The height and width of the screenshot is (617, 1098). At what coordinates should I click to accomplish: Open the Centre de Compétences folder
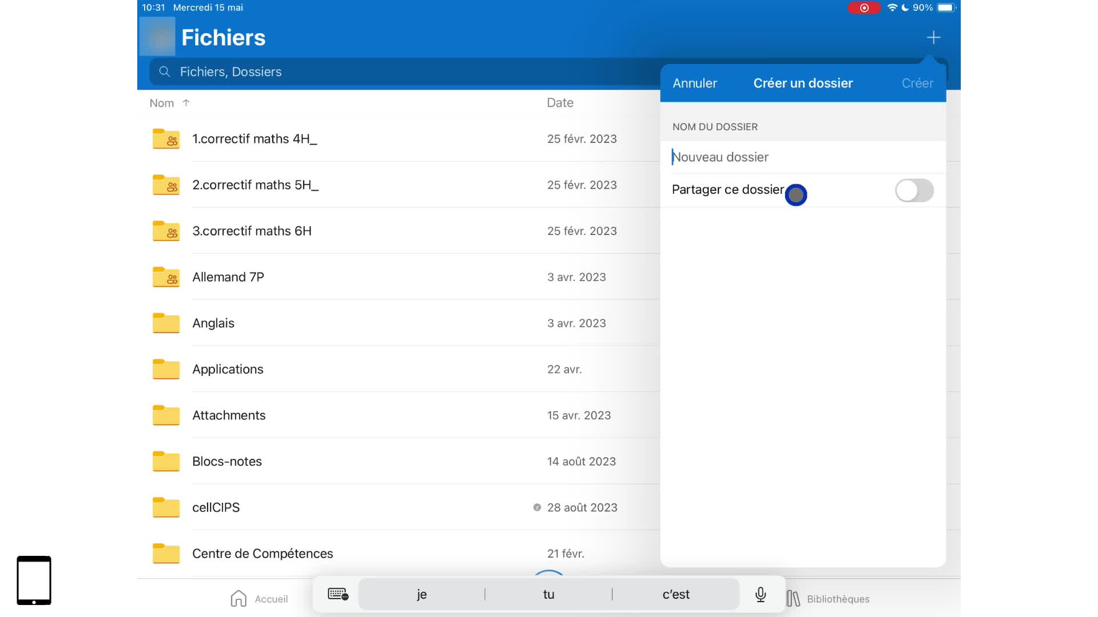262,554
